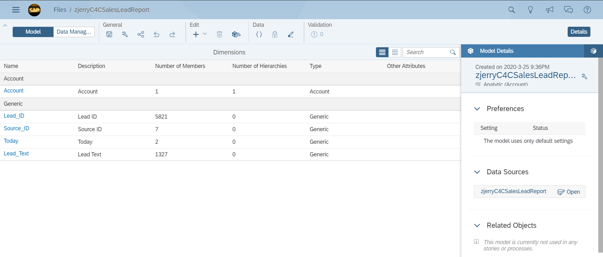Image resolution: width=603 pixels, height=257 pixels.
Task: Open the zjerryC4CSalesLeadReport data source
Action: pyautogui.click(x=513, y=191)
